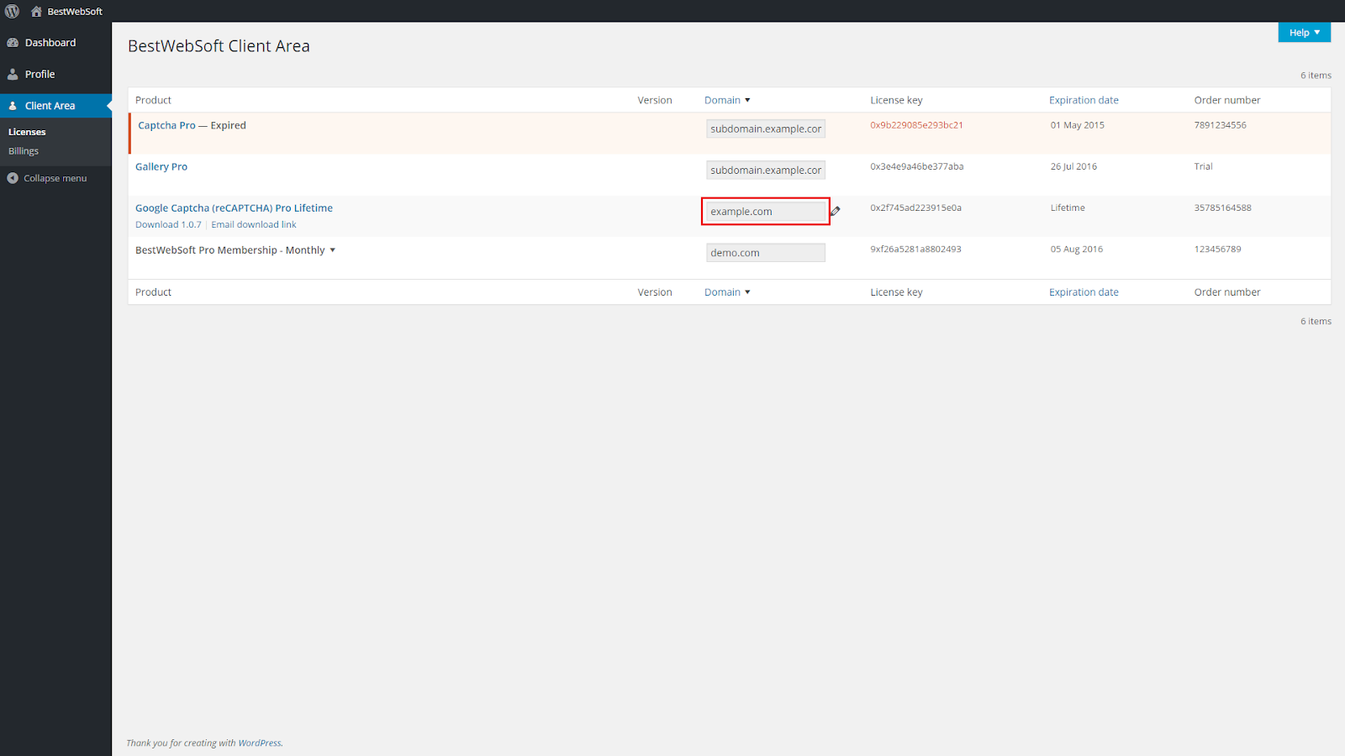Click the Gallery Pro domain field
Viewport: 1345px width, 756px height.
(x=766, y=170)
